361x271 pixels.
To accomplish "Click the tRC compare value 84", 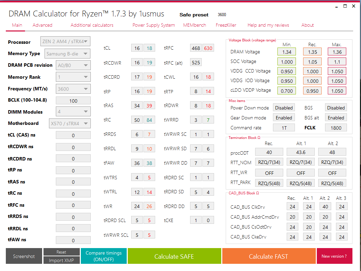I will pyautogui.click(x=149, y=120).
